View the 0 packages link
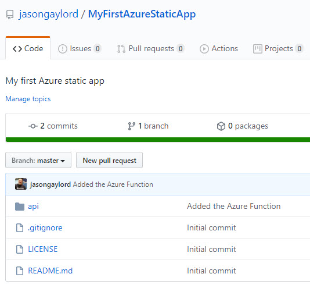Screen dimensions: 310x288 pos(243,126)
